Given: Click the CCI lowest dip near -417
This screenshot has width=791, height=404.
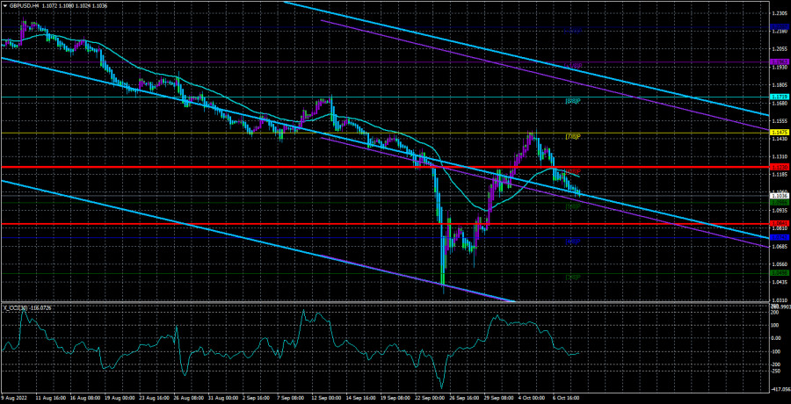Looking at the screenshot, I should pyautogui.click(x=441, y=386).
